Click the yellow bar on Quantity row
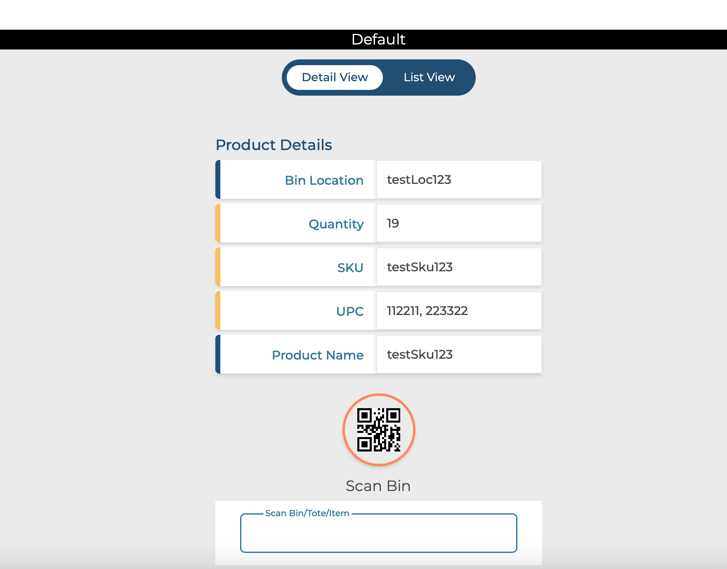Image resolution: width=727 pixels, height=569 pixels. pyautogui.click(x=218, y=223)
